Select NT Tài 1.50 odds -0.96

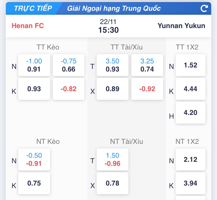tap(113, 159)
